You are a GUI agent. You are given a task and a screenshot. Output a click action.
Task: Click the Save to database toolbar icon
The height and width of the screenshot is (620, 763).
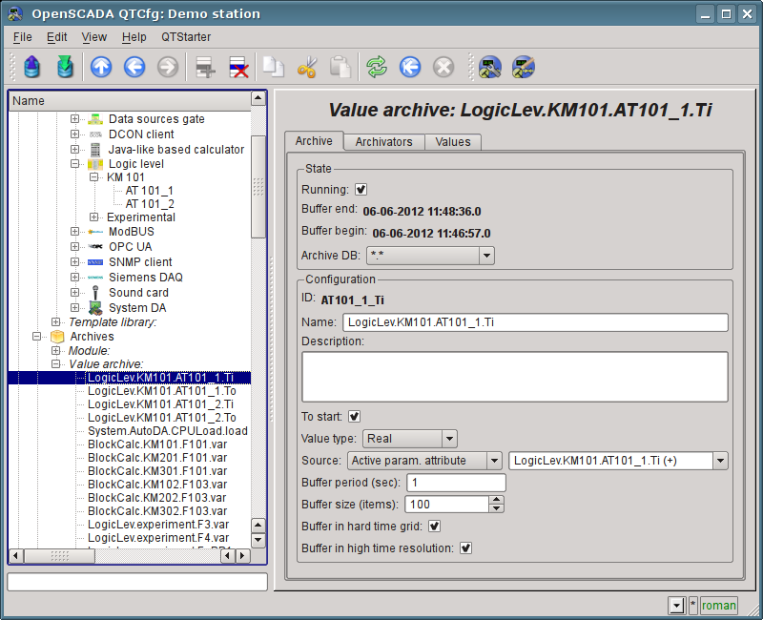click(x=64, y=67)
